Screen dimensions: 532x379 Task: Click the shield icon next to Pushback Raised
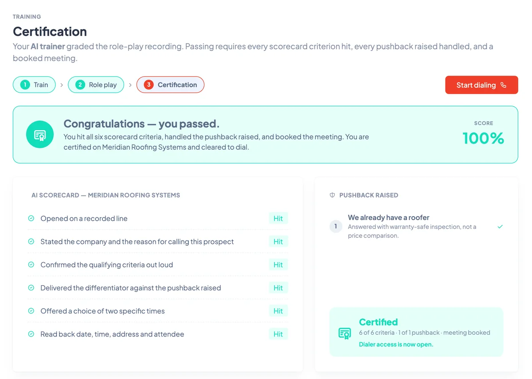[332, 195]
